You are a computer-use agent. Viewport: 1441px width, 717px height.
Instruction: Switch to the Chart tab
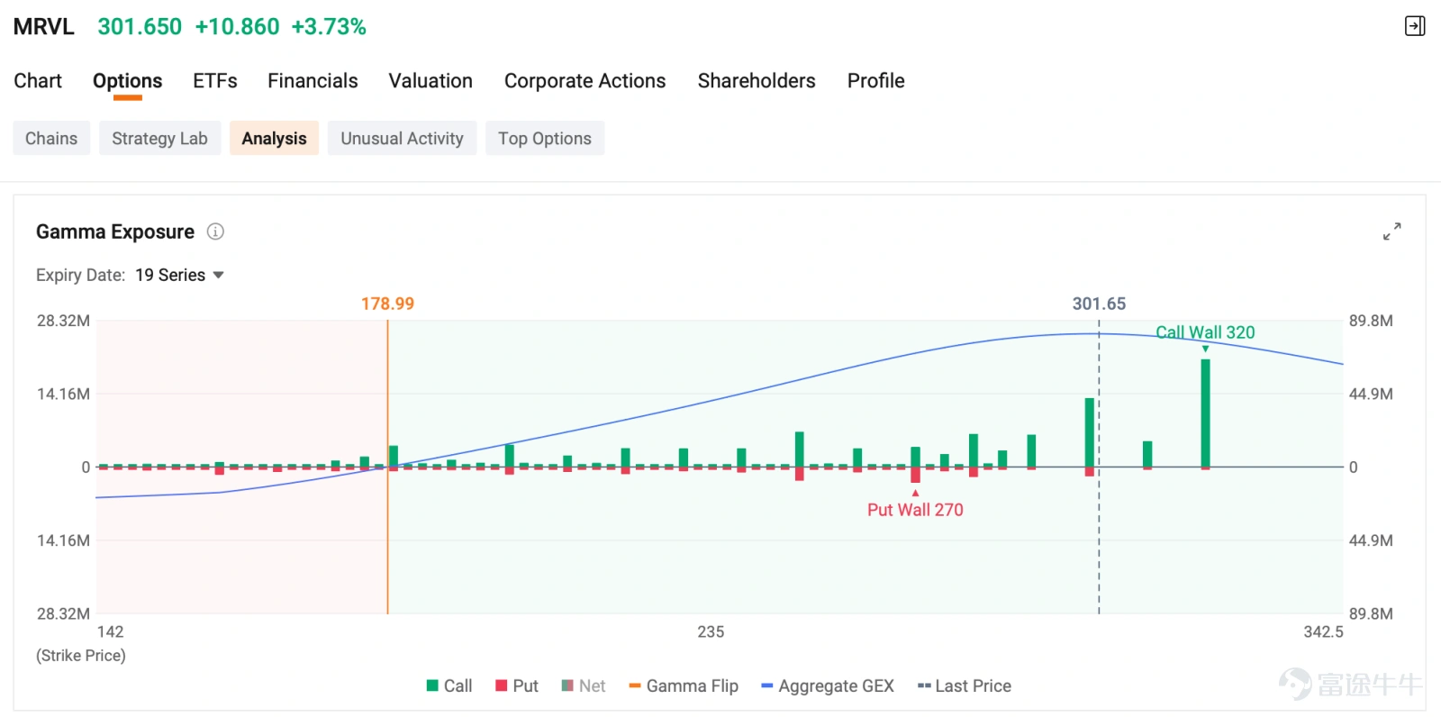[38, 81]
